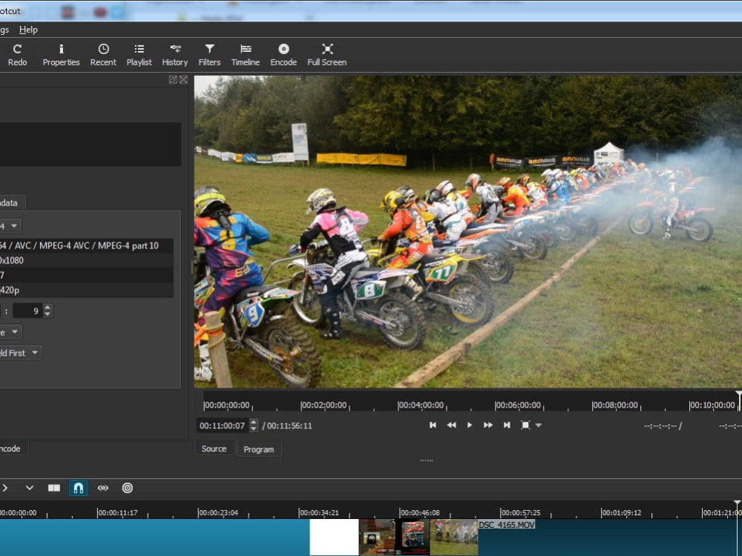Show the History panel
This screenshot has width=742, height=556.
click(x=175, y=55)
